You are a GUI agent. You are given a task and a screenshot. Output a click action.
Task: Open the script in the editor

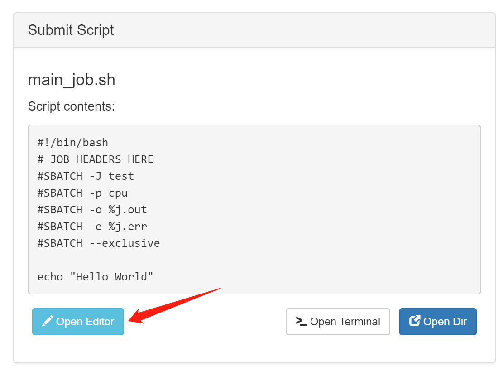point(78,322)
